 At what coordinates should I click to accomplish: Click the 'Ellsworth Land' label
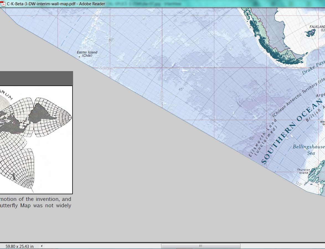click(x=263, y=138)
